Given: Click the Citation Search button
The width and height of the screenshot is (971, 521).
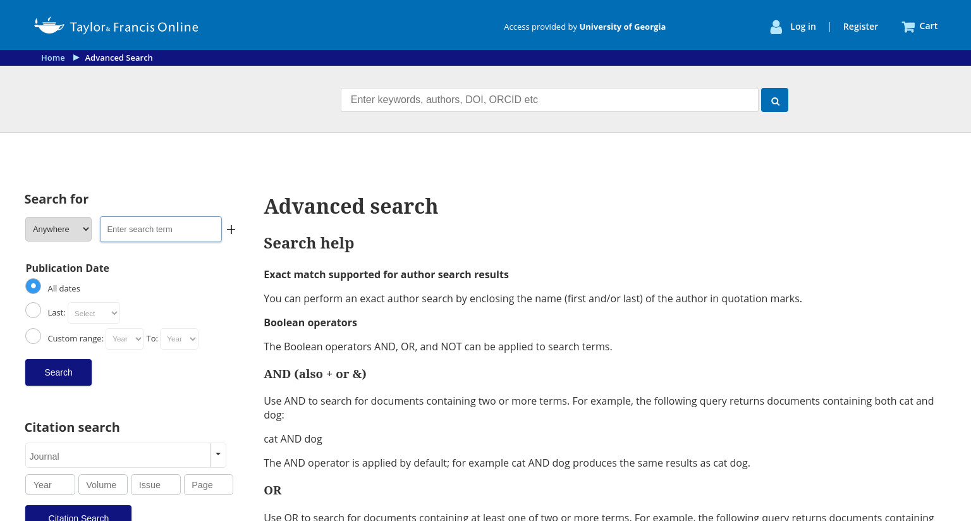Looking at the screenshot, I should click(78, 513).
